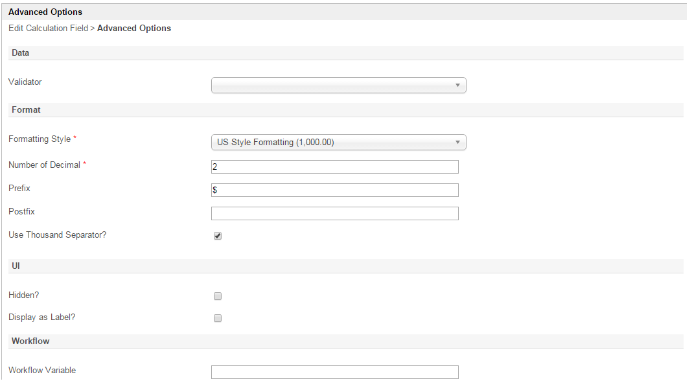This screenshot has height=390, width=692.
Task: Click the Use Thousand Separator label
Action: pos(57,235)
